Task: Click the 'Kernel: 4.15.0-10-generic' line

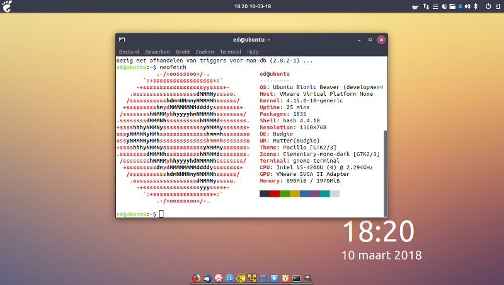Action: [x=301, y=101]
